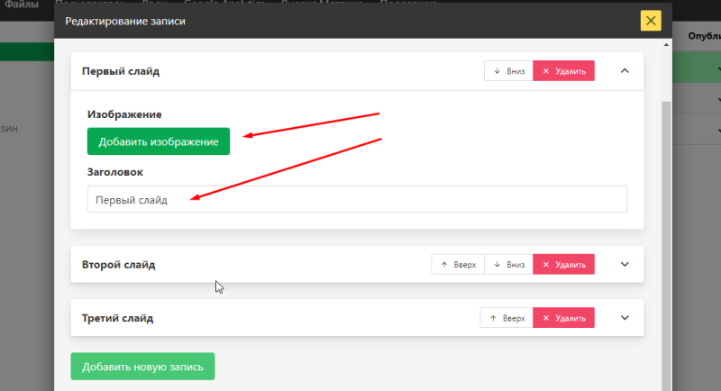721x391 pixels.
Task: Collapse the Первый слайд panel
Action: coord(625,71)
